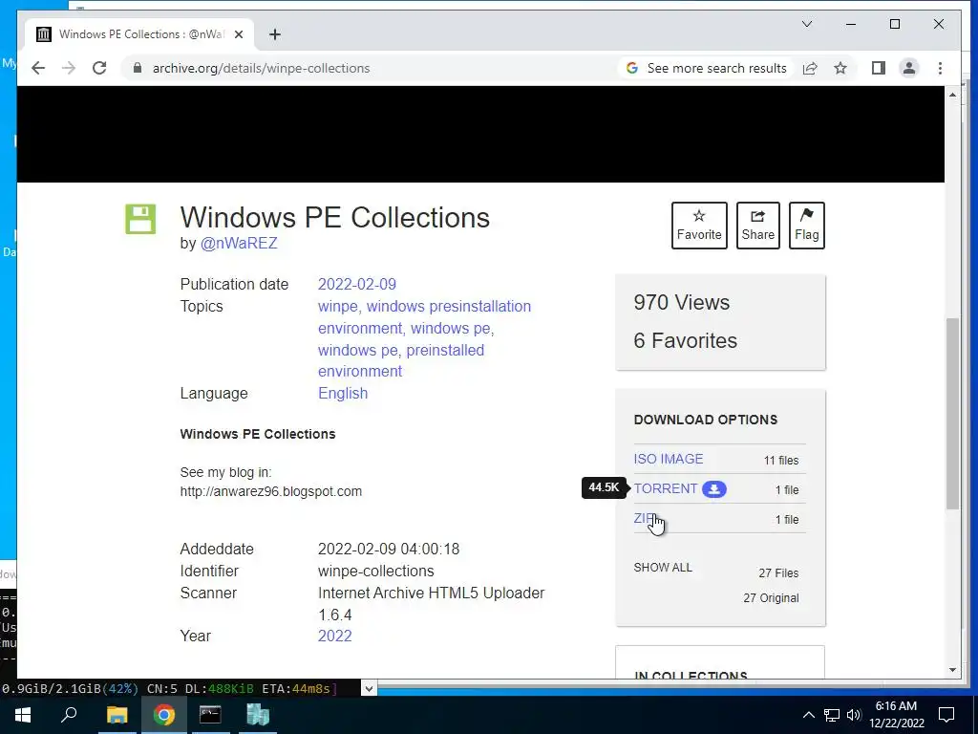The width and height of the screenshot is (978, 734).
Task: Open Chrome's three-dot menu
Action: pyautogui.click(x=940, y=68)
